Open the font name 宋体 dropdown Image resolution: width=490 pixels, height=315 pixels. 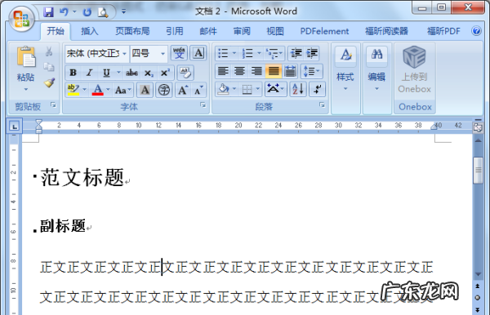coord(124,54)
